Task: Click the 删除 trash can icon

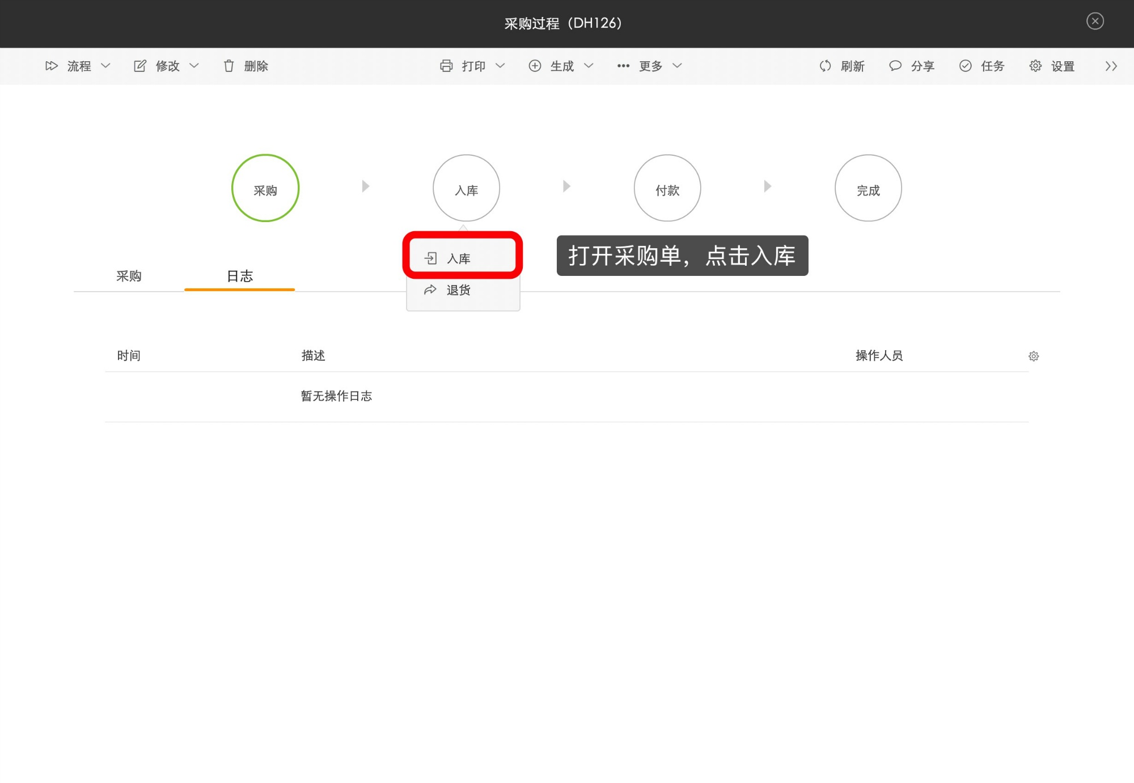Action: [x=229, y=66]
